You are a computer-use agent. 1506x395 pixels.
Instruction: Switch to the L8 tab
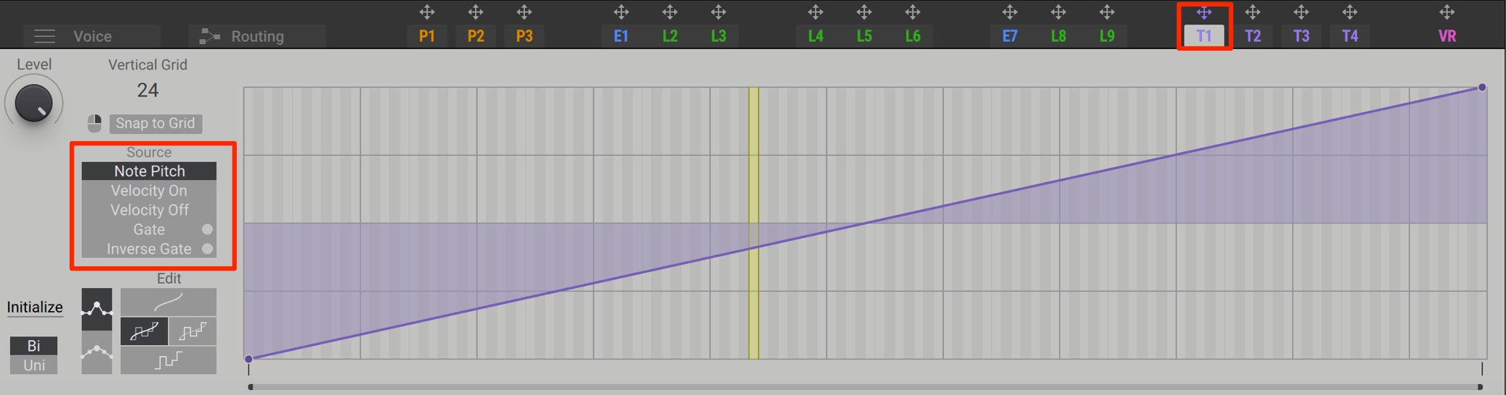1059,36
